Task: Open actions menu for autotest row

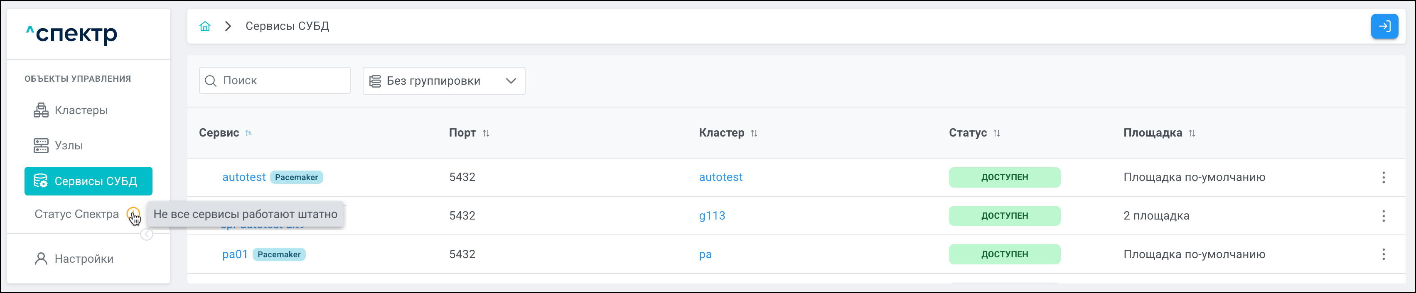Action: coord(1383,177)
